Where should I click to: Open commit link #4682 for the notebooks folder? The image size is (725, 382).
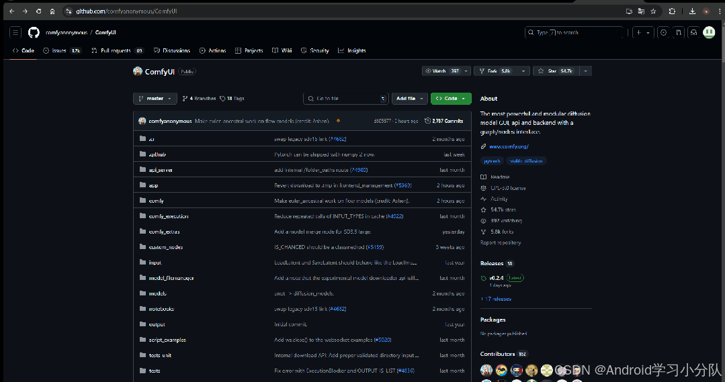(x=337, y=309)
